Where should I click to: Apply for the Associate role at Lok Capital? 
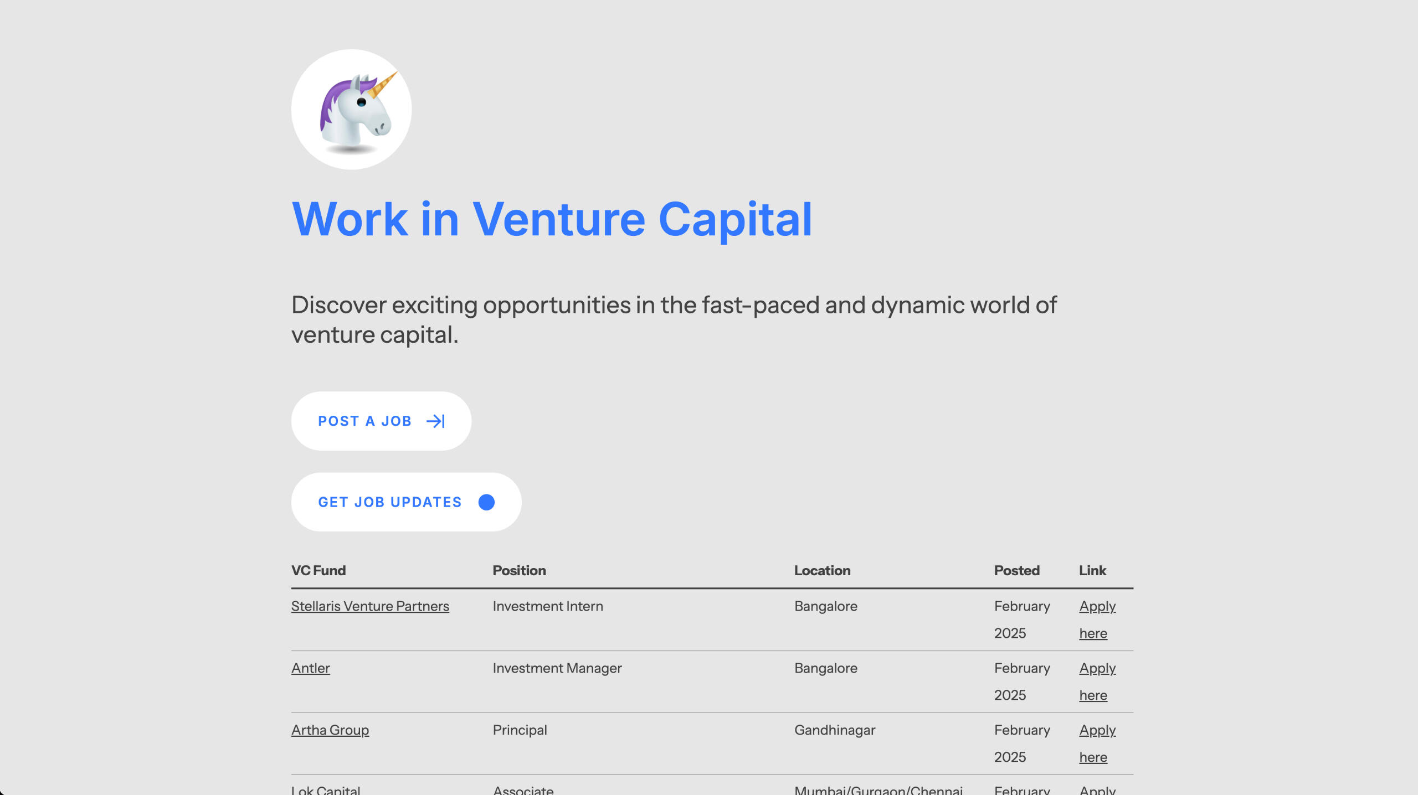tap(1097, 791)
